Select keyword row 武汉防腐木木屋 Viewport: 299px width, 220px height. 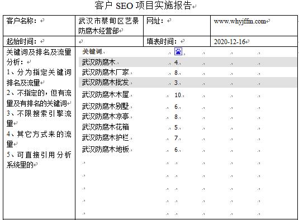tap(188, 95)
